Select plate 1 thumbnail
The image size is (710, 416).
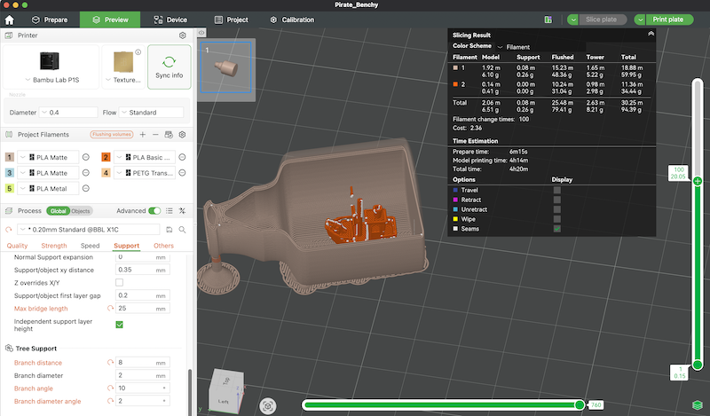click(226, 67)
